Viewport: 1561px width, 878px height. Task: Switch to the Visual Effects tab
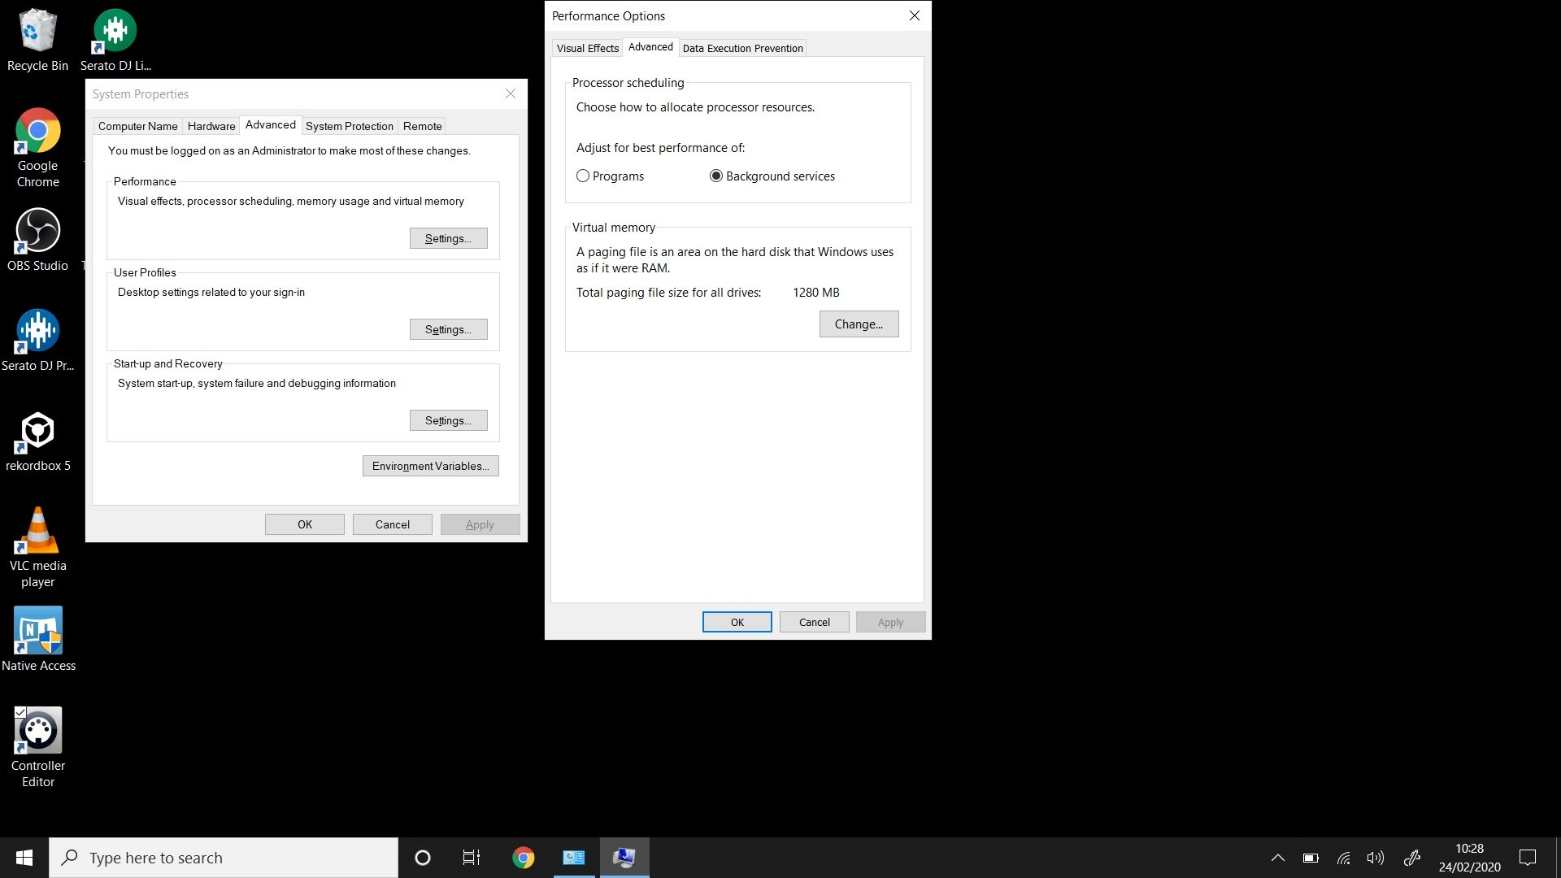pos(587,48)
